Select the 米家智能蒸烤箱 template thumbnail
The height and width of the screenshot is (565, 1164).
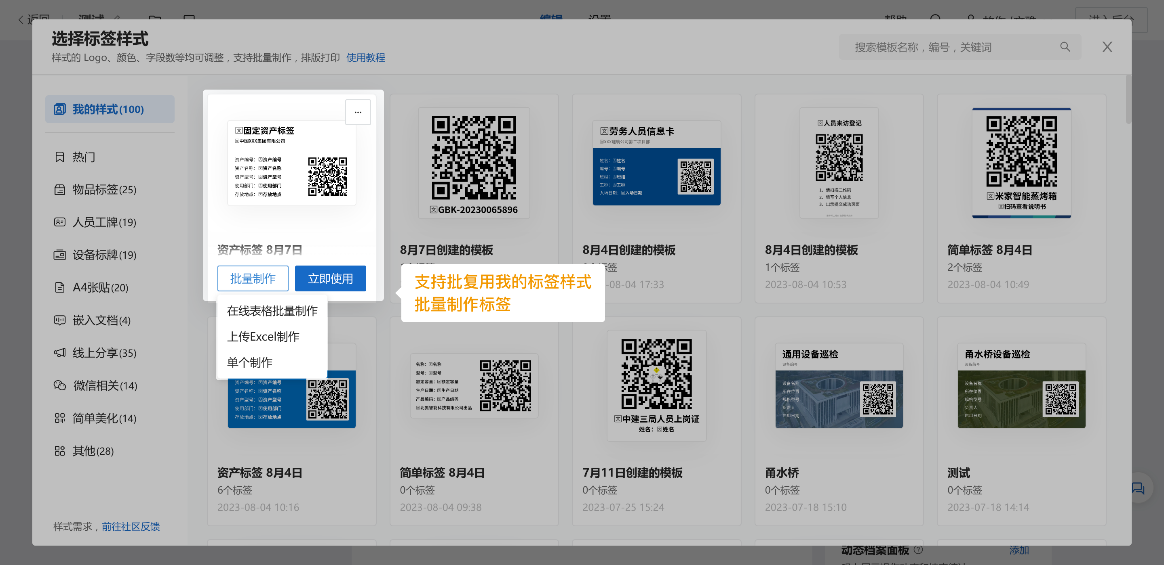coord(1021,163)
